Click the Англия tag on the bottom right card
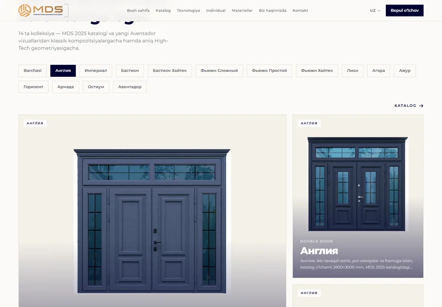 coord(309,293)
